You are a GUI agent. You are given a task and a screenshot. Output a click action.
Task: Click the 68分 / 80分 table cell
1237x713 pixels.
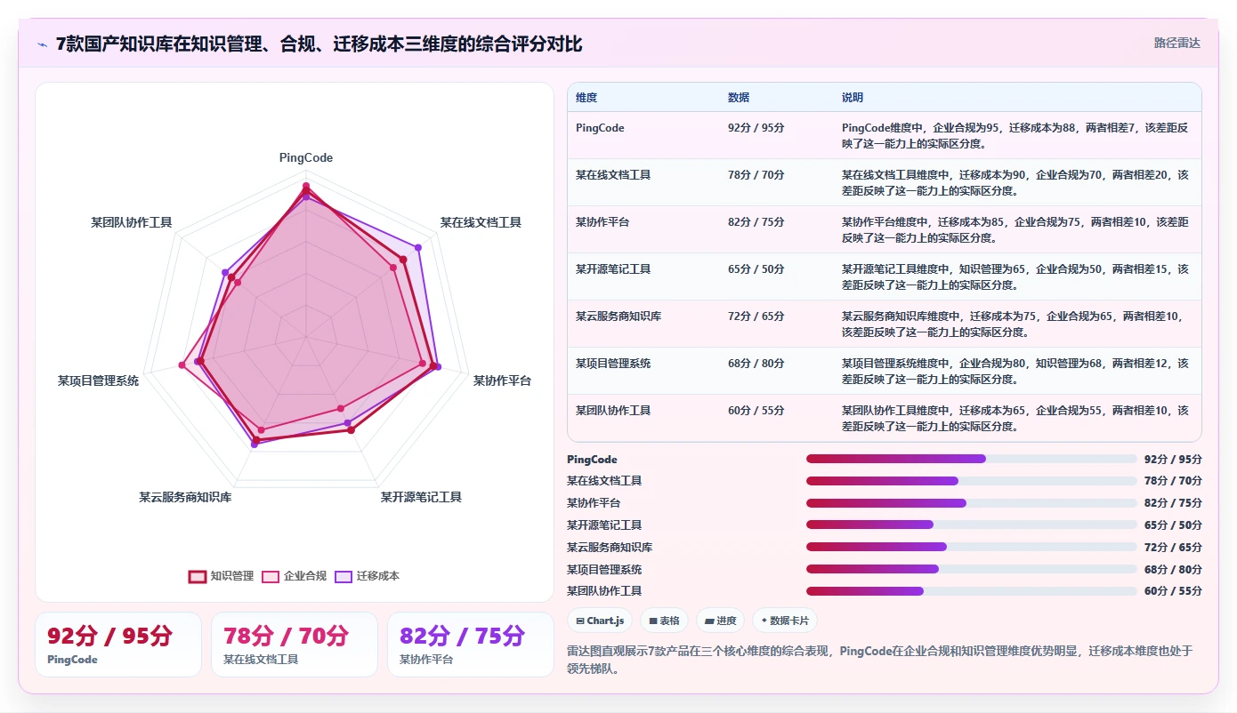point(756,364)
